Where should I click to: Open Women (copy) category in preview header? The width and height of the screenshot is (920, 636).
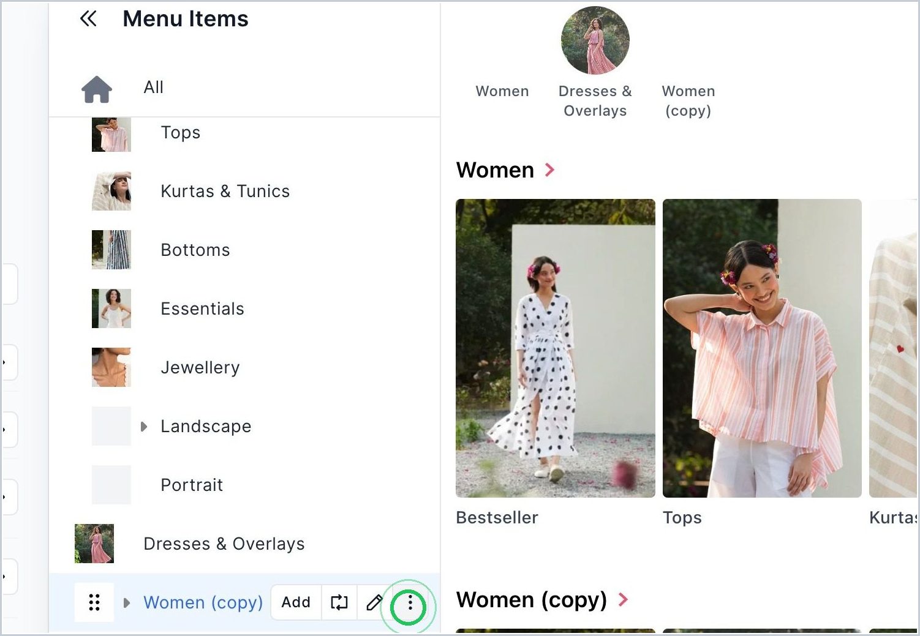(x=688, y=101)
